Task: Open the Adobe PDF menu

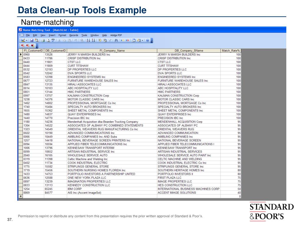Action: click(116, 35)
